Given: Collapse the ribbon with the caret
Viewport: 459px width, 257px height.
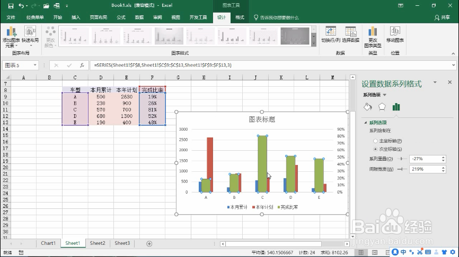Looking at the screenshot, I should [453, 53].
